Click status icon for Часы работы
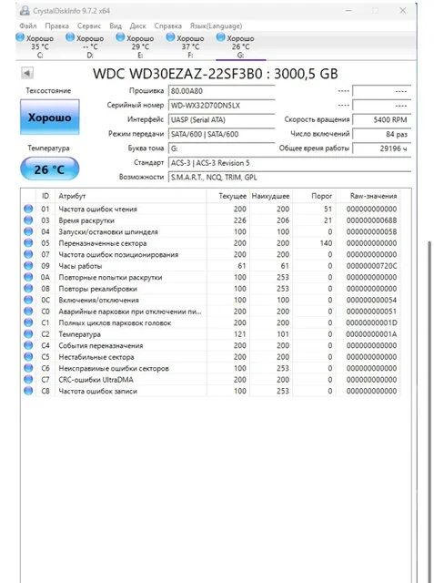The height and width of the screenshot is (583, 434). [x=28, y=266]
